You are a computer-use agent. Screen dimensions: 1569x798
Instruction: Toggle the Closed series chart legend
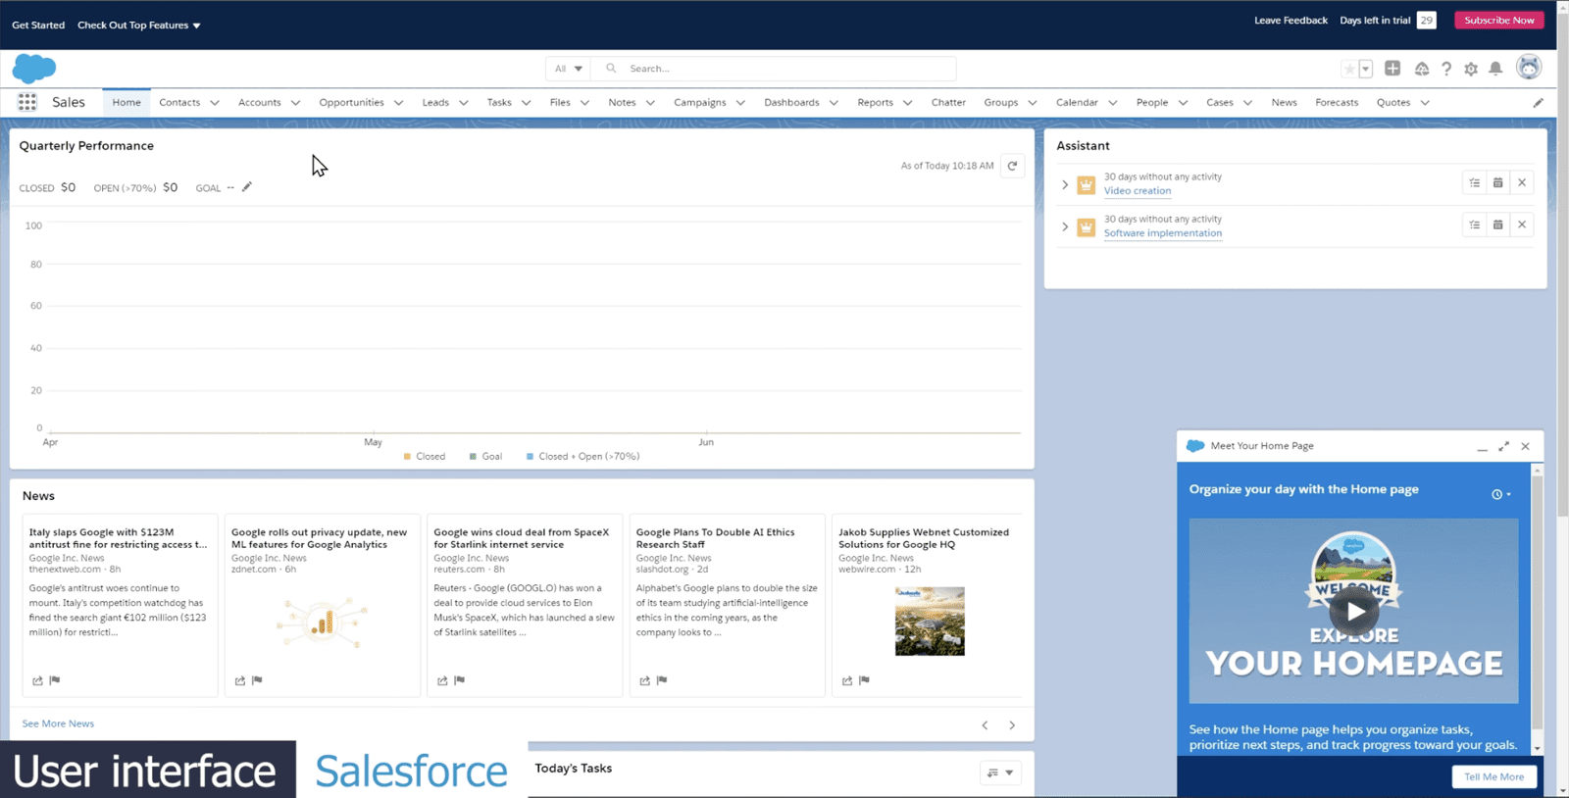click(x=425, y=457)
